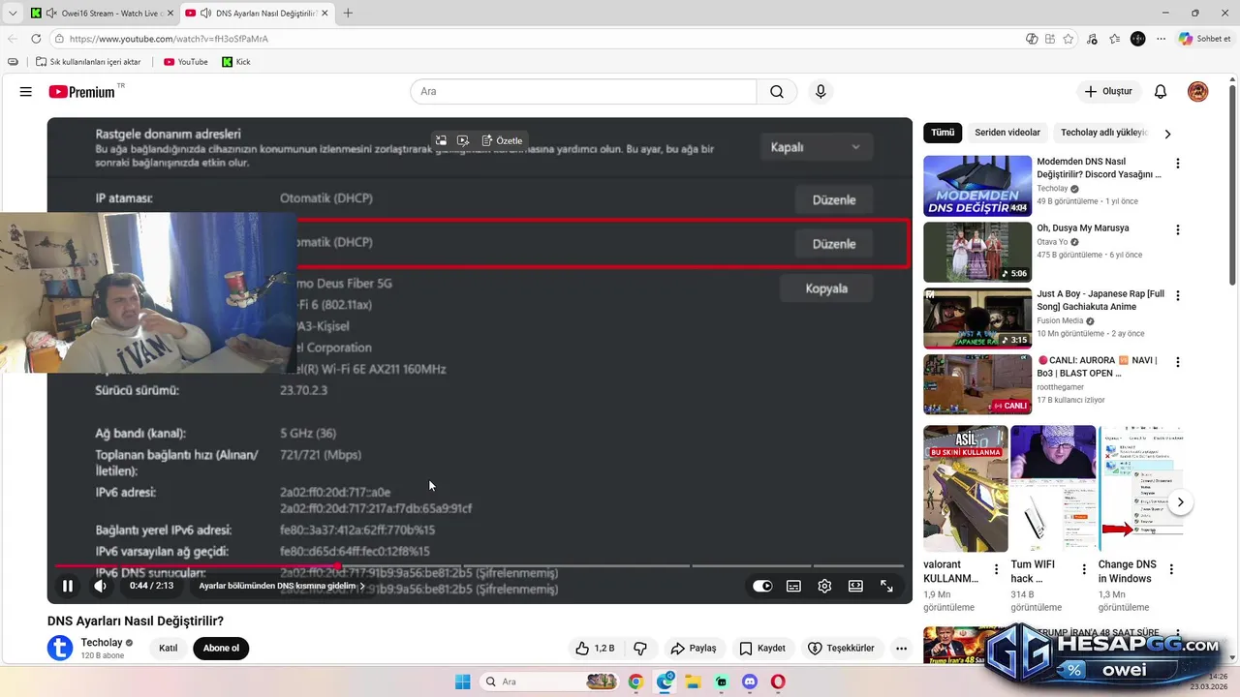
Task: Select the Tümü filter chip
Action: tap(943, 133)
